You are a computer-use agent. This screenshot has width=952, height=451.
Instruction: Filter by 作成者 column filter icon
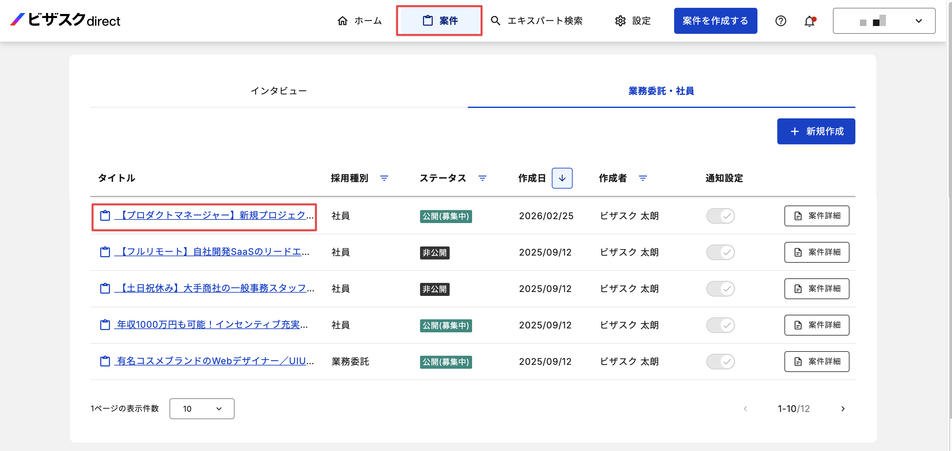(x=643, y=179)
